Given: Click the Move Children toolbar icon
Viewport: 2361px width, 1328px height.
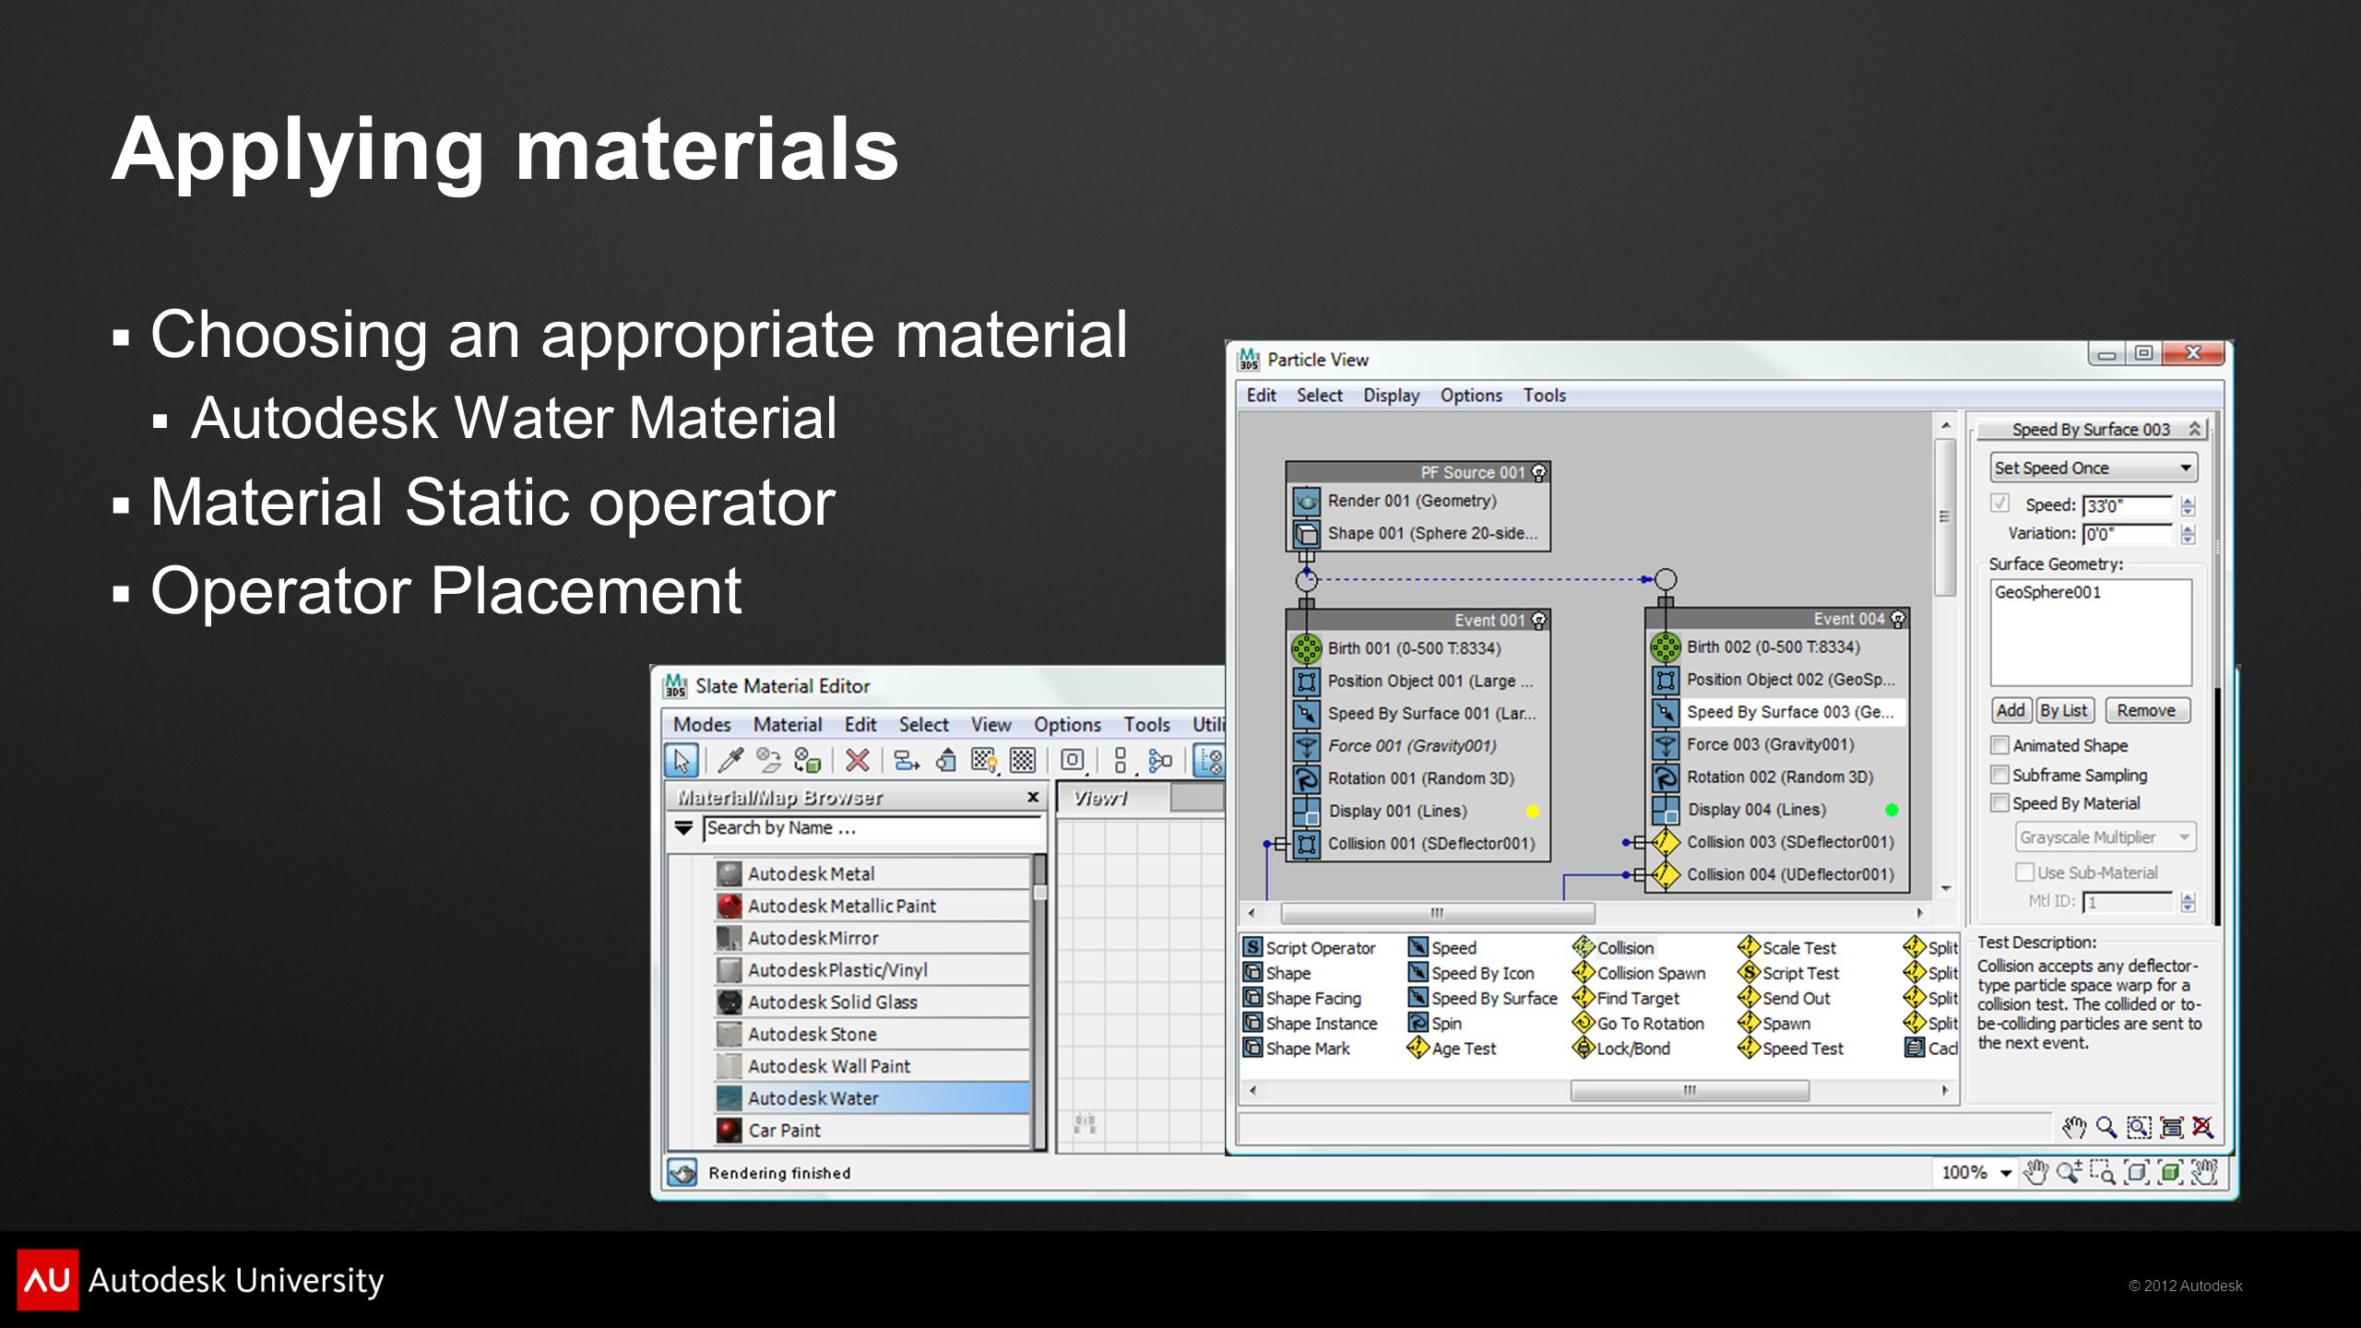Looking at the screenshot, I should point(907,760).
